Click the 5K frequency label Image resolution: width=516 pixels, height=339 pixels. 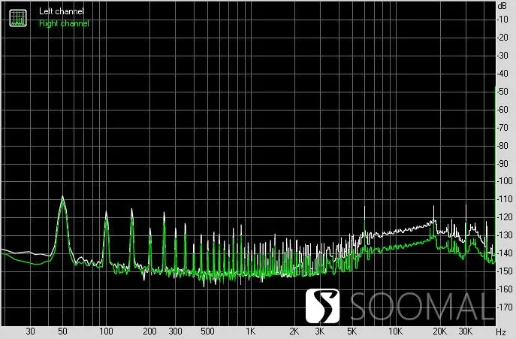pos(352,331)
